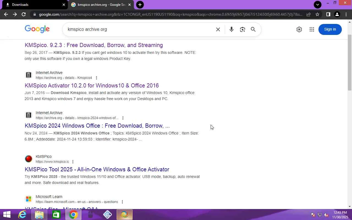Open the KMSpico. 9.2.3 result link
This screenshot has width=352, height=220.
point(94,45)
